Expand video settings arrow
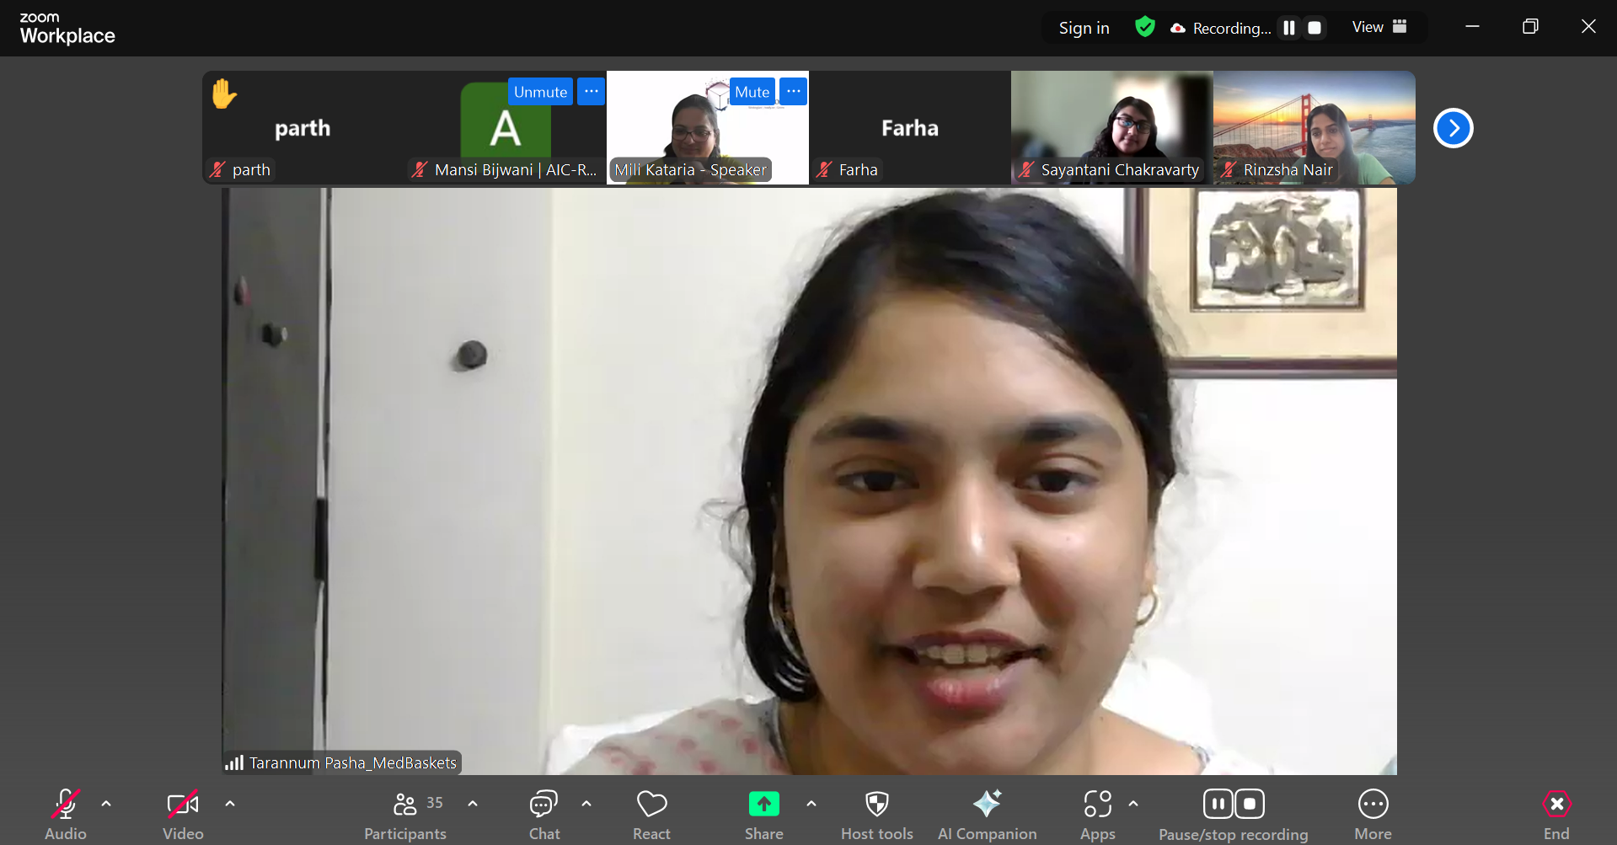This screenshot has height=845, width=1617. pyautogui.click(x=230, y=804)
